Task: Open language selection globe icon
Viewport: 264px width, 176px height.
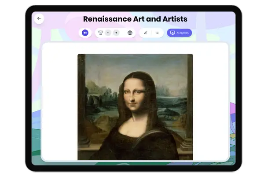Action: tap(130, 33)
